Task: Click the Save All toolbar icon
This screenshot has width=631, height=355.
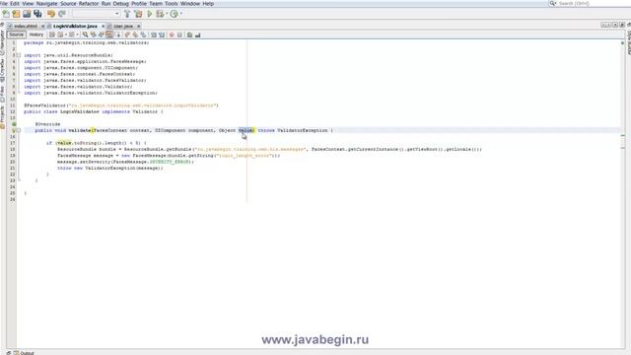Action: 37,14
